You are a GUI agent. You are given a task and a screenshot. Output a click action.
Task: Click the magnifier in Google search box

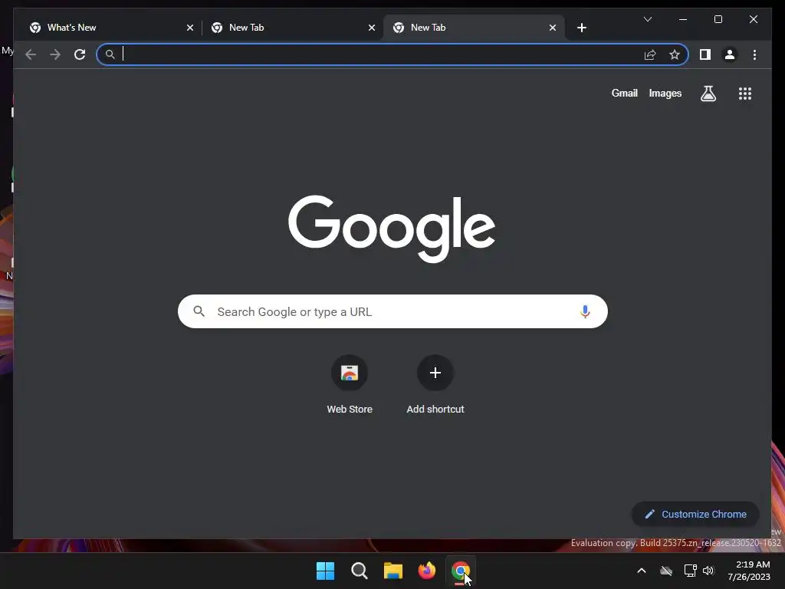(199, 311)
